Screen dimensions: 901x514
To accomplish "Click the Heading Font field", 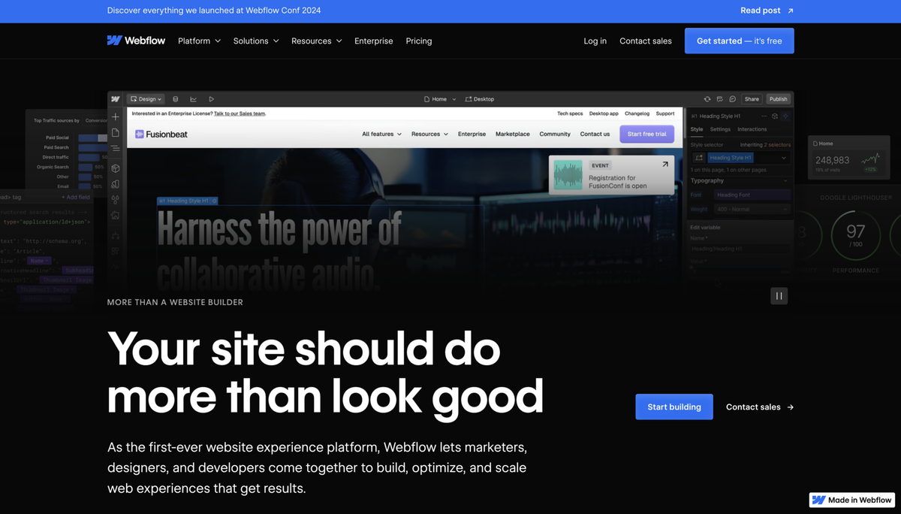I will (752, 195).
